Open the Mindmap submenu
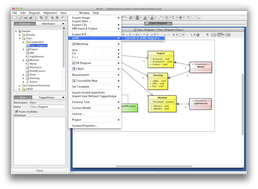Viewport: 258px width, 189px height. click(95, 44)
